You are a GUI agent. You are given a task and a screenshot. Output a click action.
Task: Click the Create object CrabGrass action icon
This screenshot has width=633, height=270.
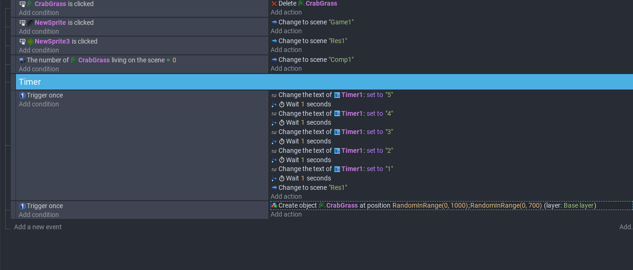click(x=274, y=206)
